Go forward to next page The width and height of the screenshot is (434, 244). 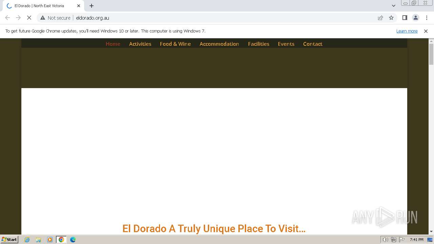point(18,18)
